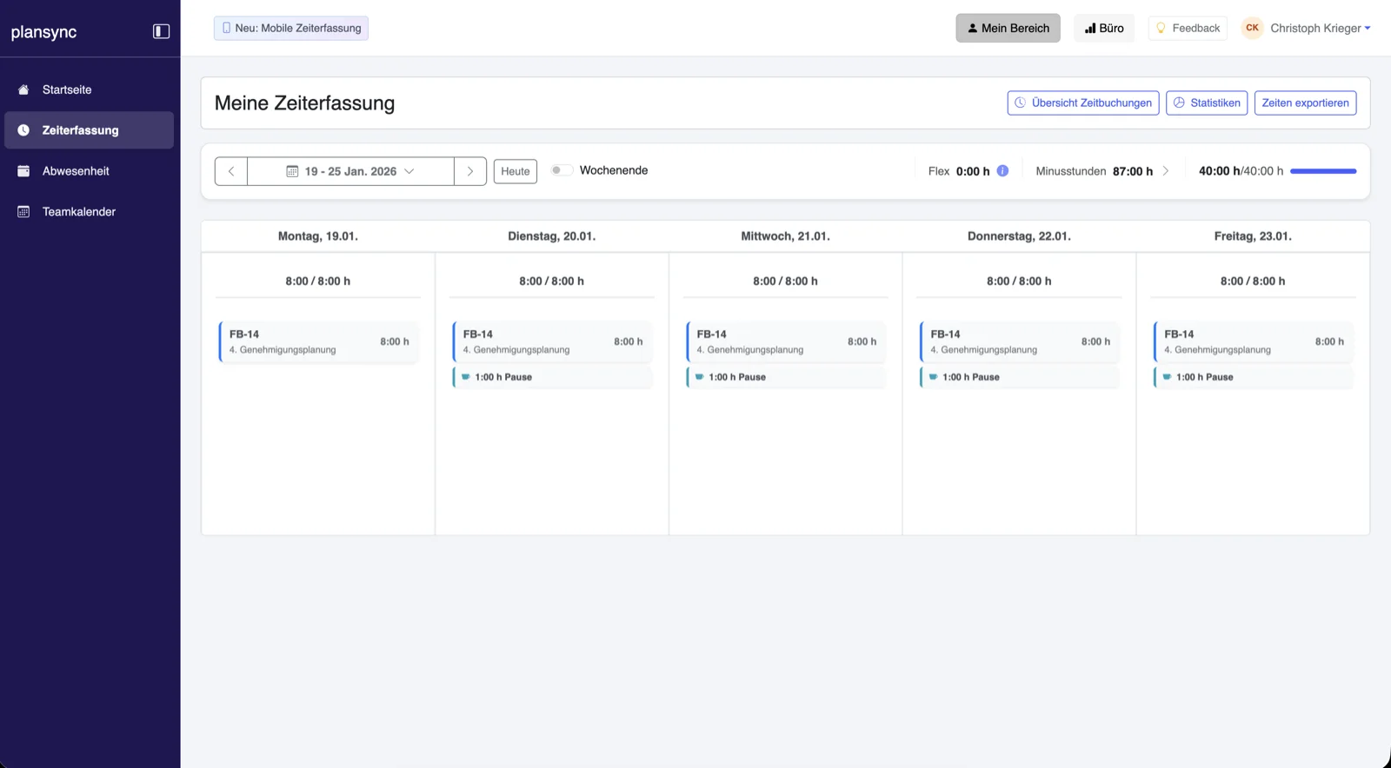Click the calendar icon in date picker
1391x768 pixels.
pyautogui.click(x=292, y=172)
